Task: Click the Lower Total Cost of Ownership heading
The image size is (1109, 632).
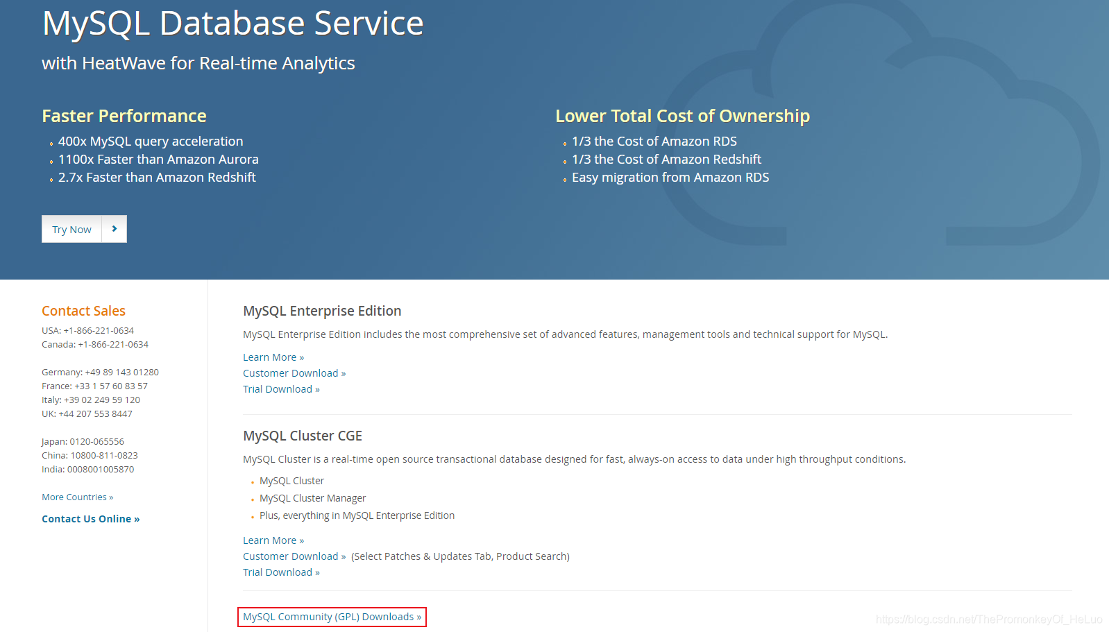Action: tap(682, 116)
